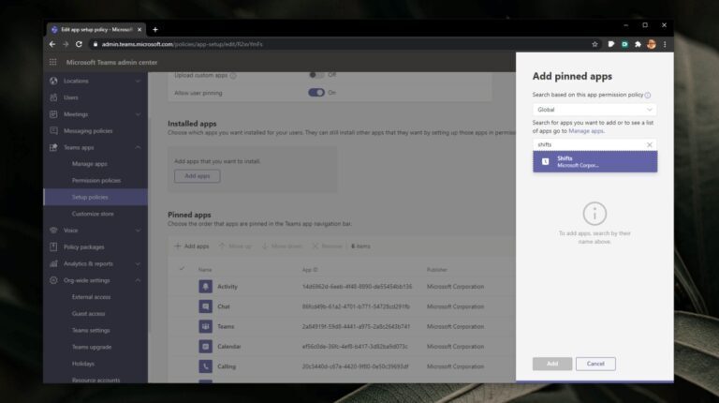Open the Global permission policy dropdown

tap(594, 110)
